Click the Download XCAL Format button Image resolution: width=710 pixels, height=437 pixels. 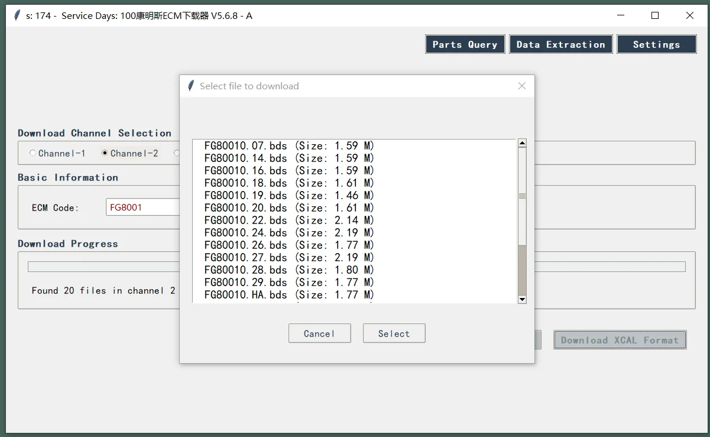pyautogui.click(x=620, y=340)
